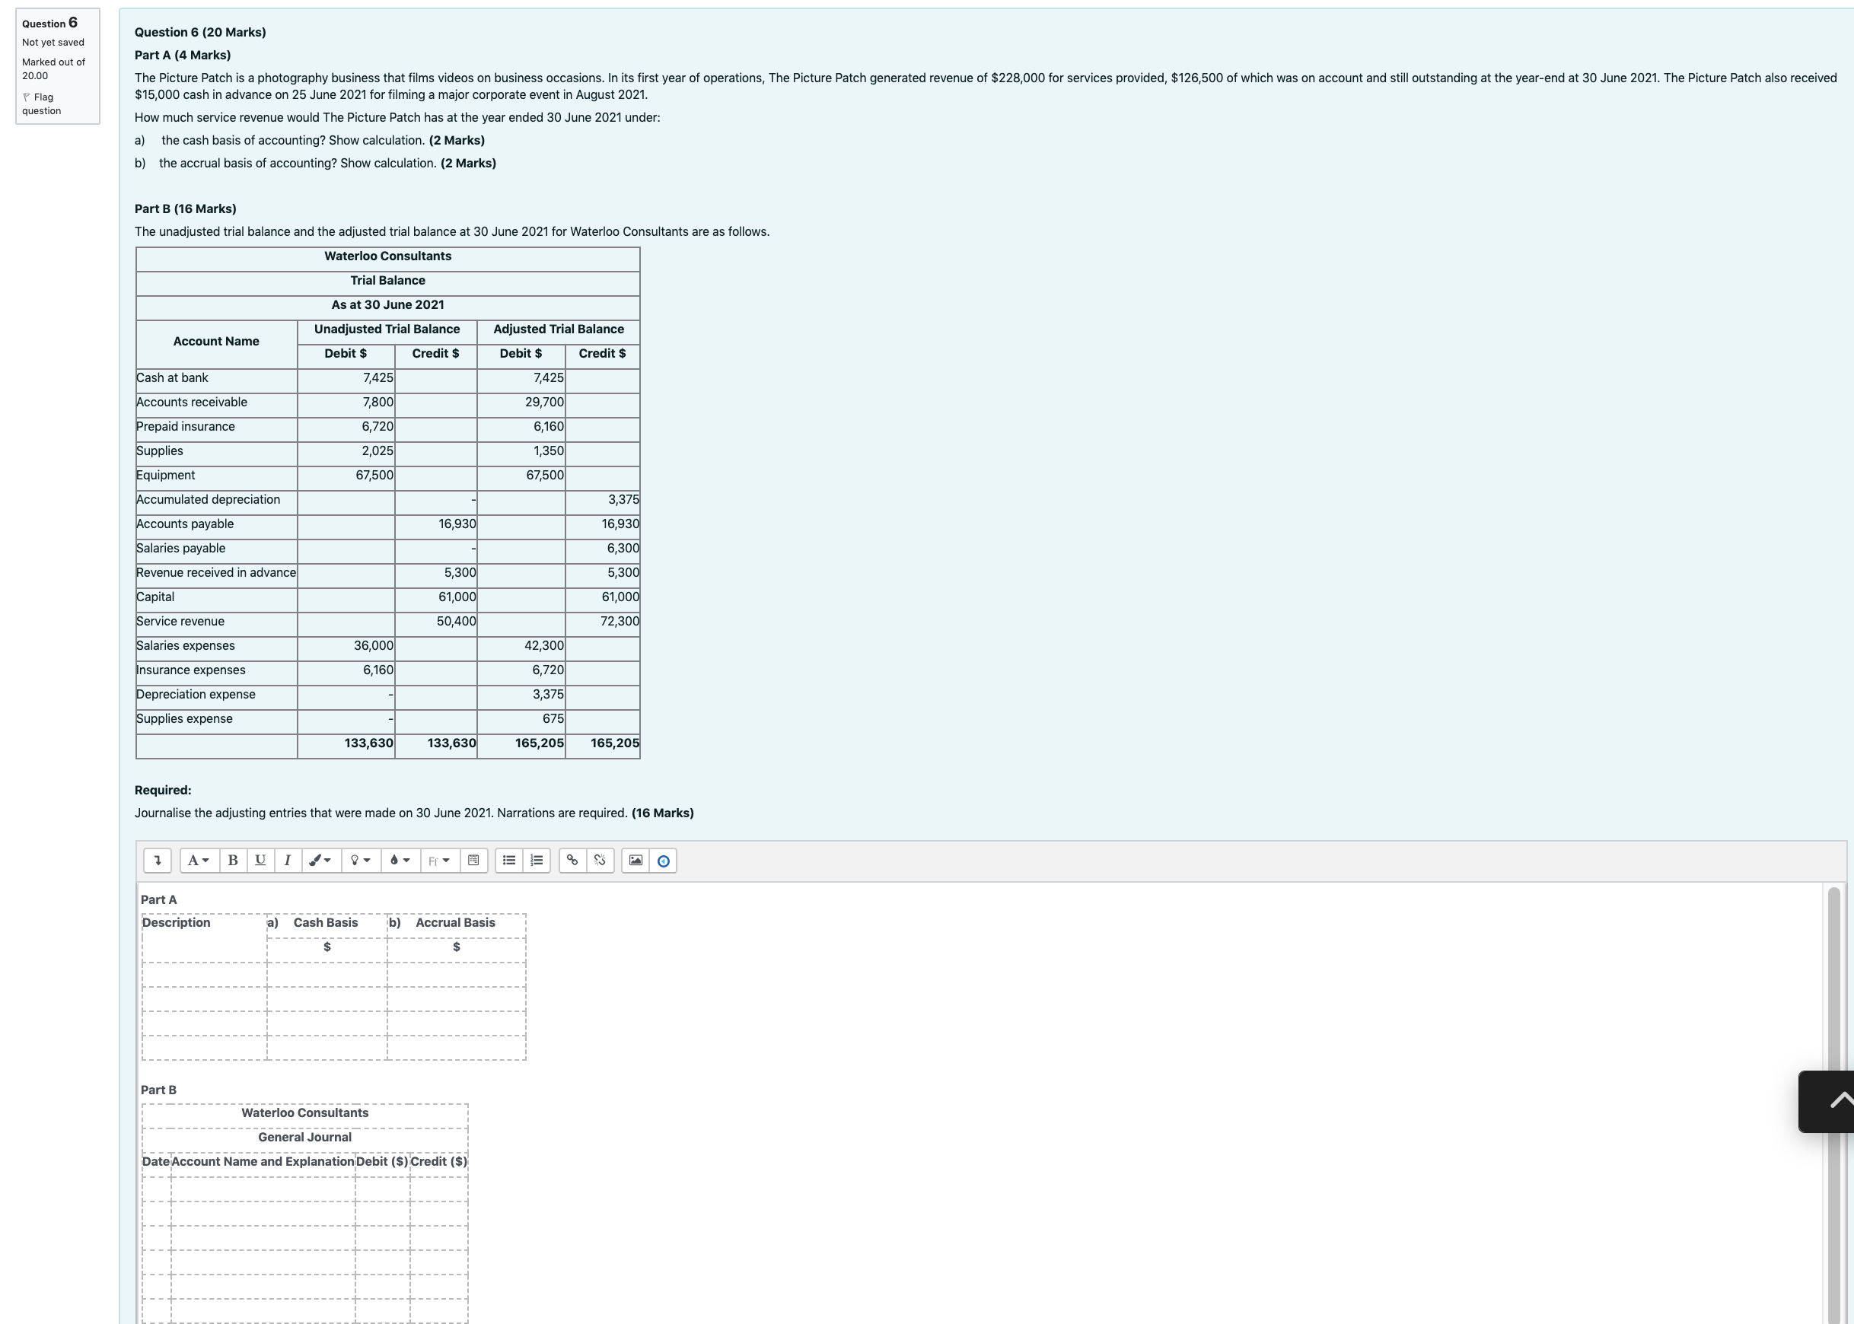Click the toolbar expand toggle arrow

[158, 860]
